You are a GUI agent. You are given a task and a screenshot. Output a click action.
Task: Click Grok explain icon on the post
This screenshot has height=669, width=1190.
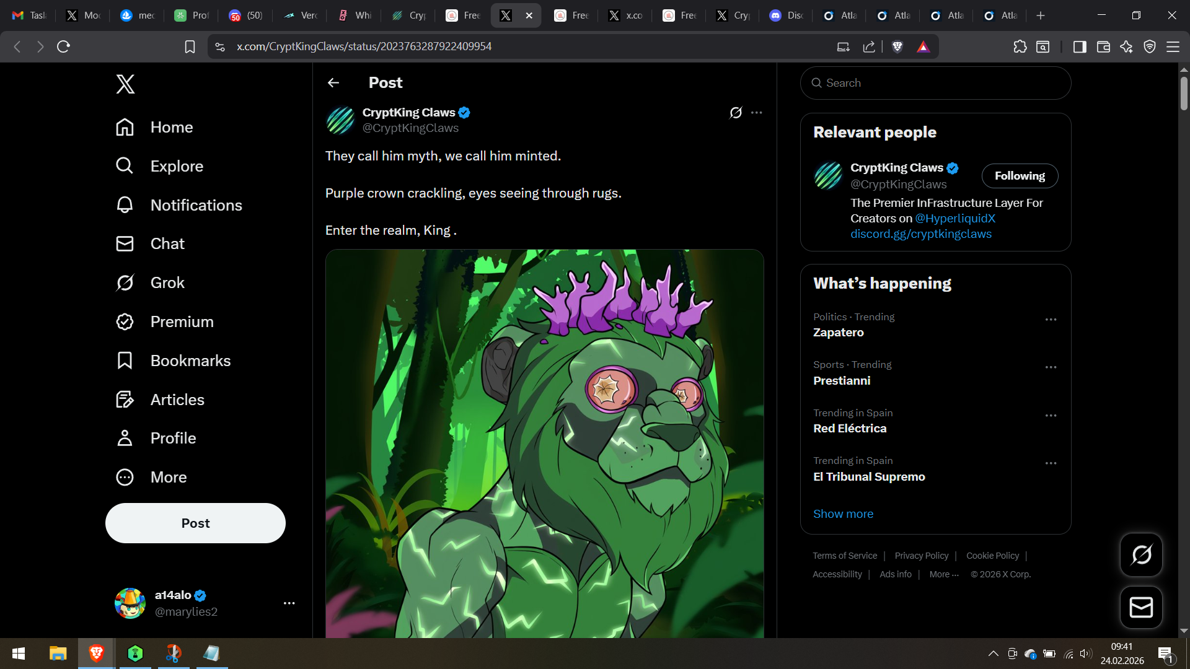coord(736,113)
